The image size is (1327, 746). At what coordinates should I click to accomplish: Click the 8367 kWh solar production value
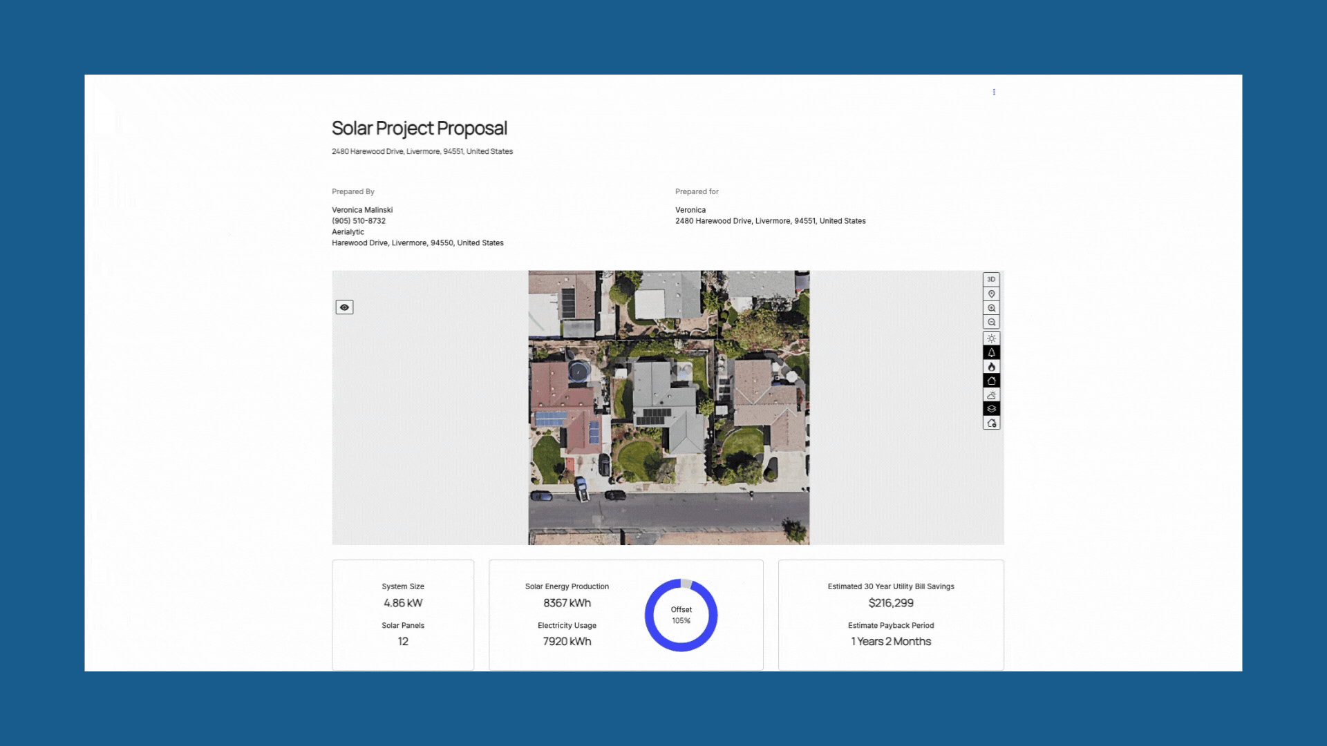567,603
